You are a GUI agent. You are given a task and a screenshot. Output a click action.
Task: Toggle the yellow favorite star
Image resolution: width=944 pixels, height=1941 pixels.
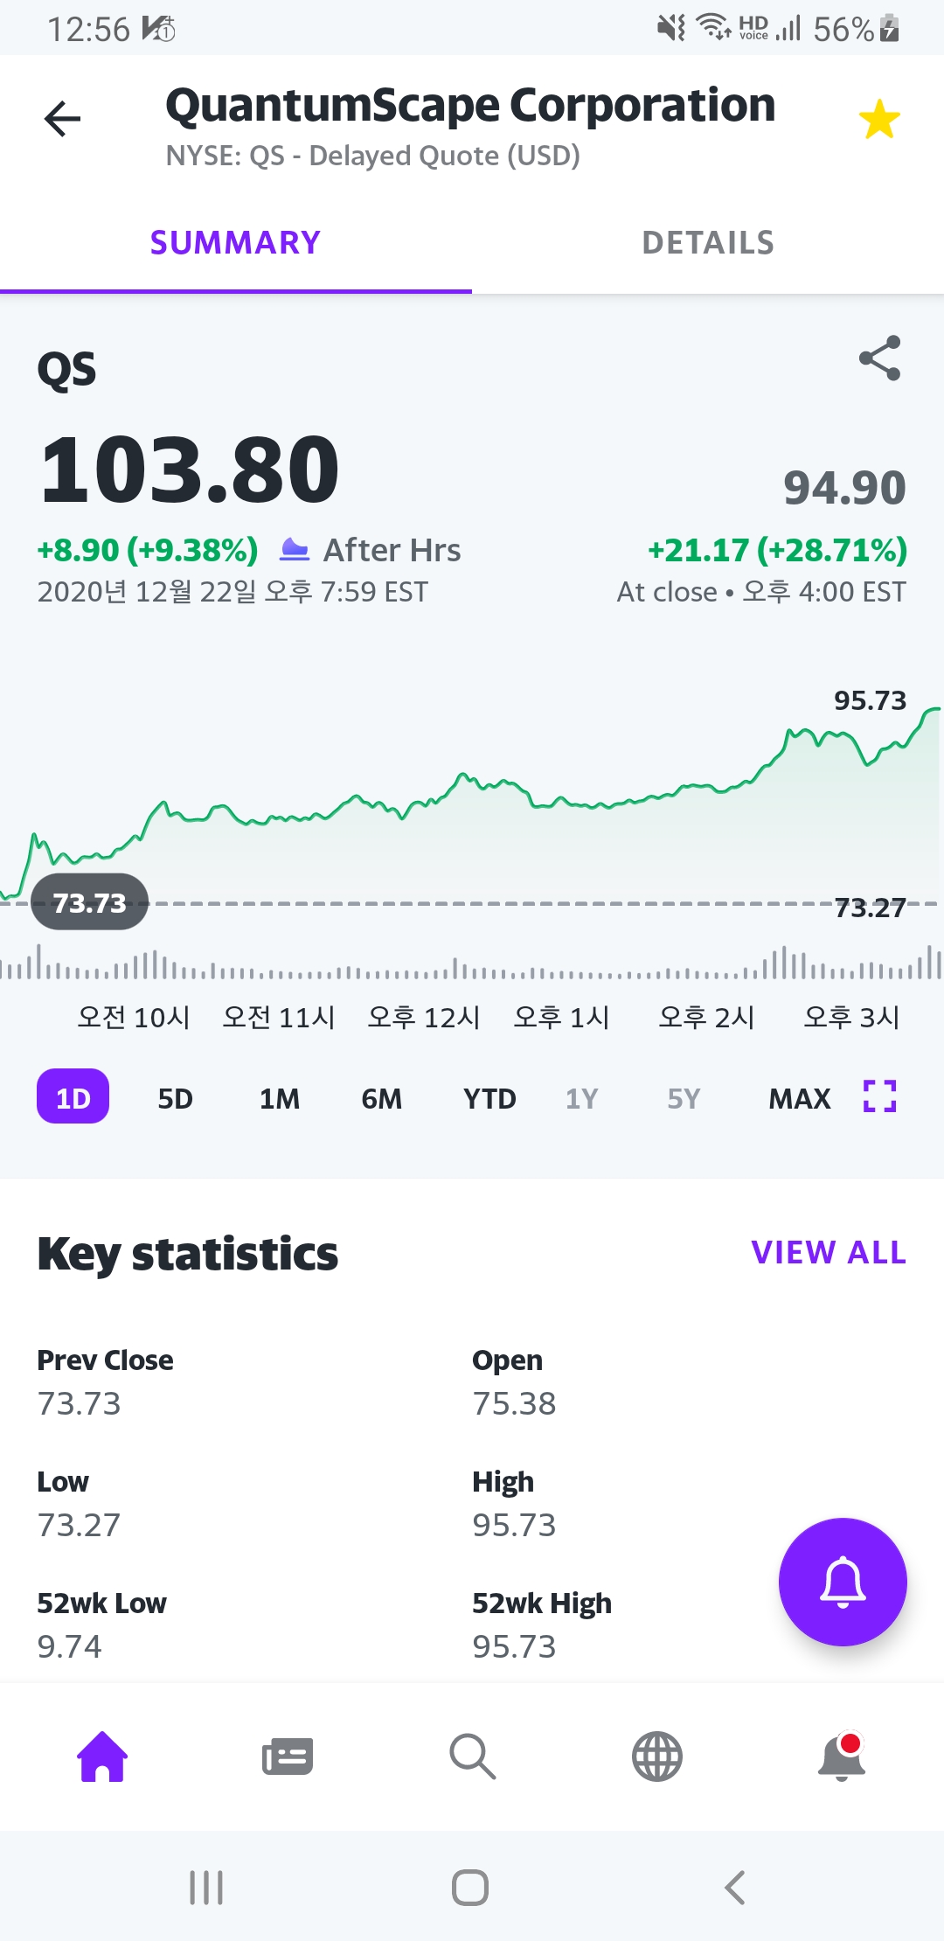point(878,119)
